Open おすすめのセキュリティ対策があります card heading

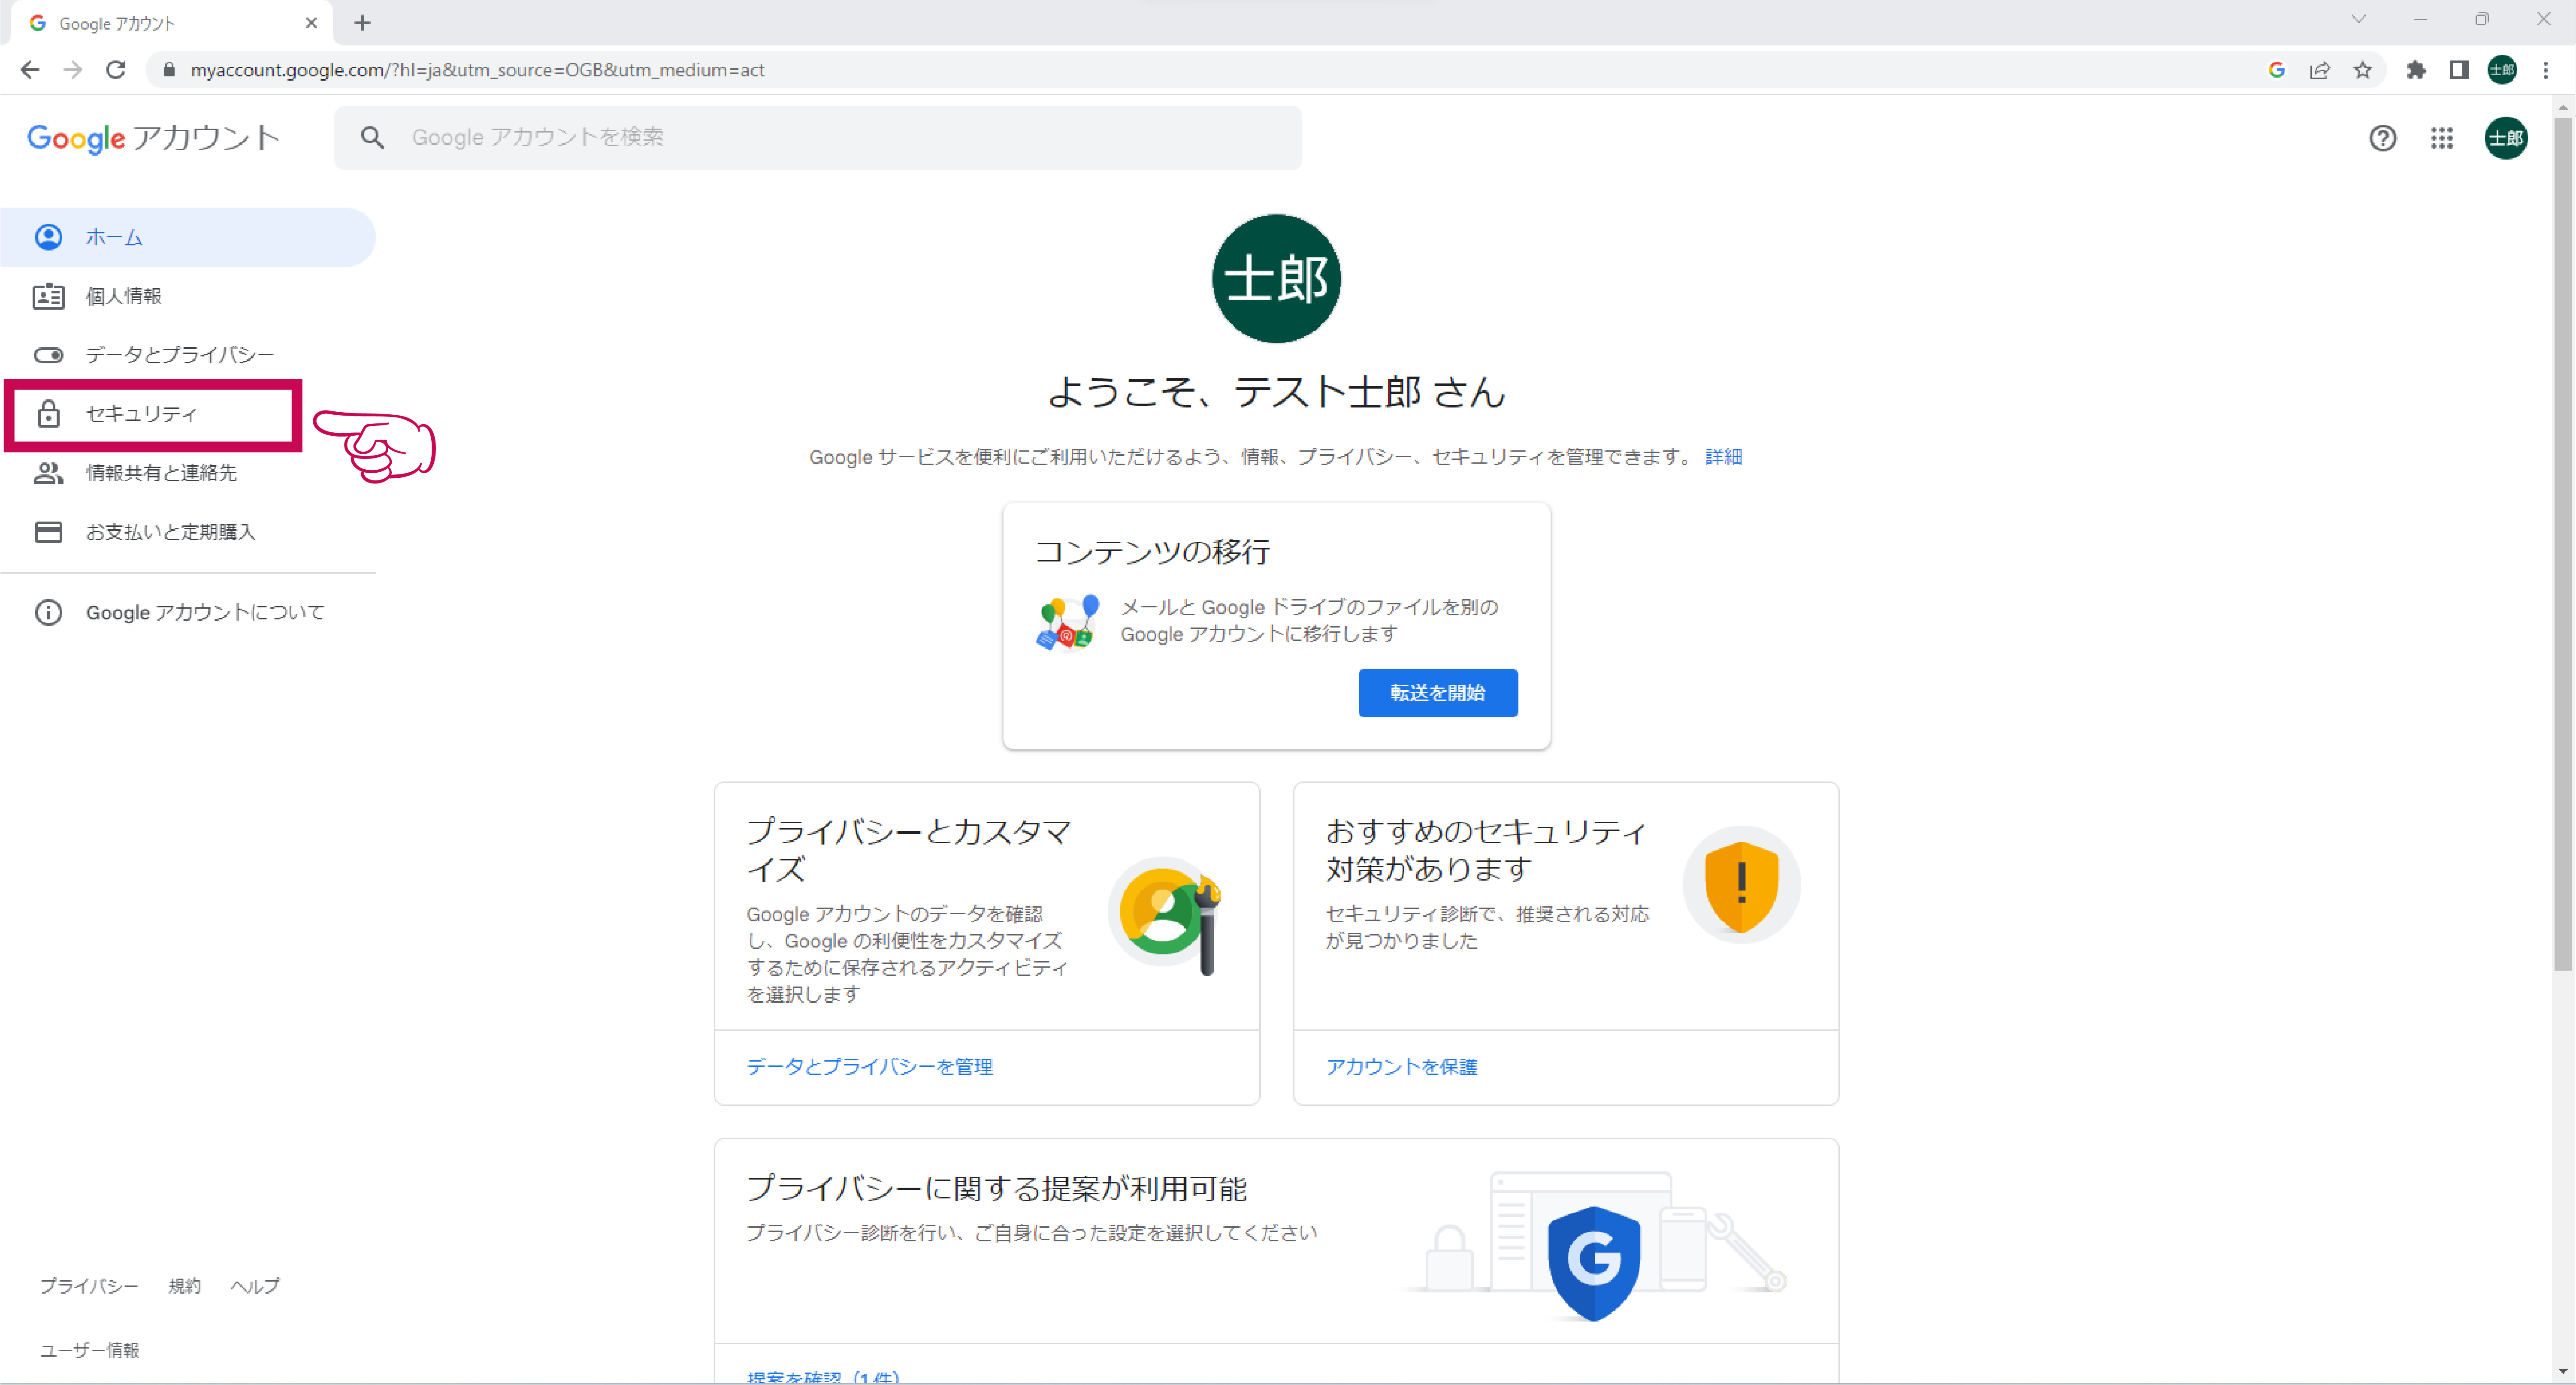(x=1486, y=850)
